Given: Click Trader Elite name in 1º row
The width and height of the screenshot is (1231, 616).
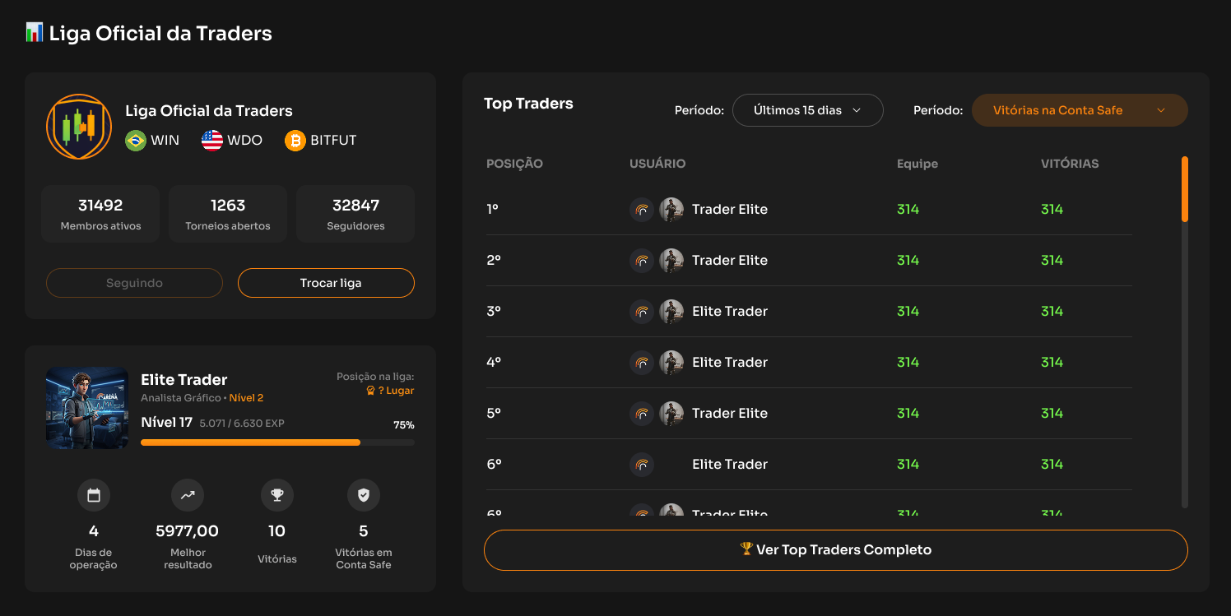Looking at the screenshot, I should click(x=730, y=210).
